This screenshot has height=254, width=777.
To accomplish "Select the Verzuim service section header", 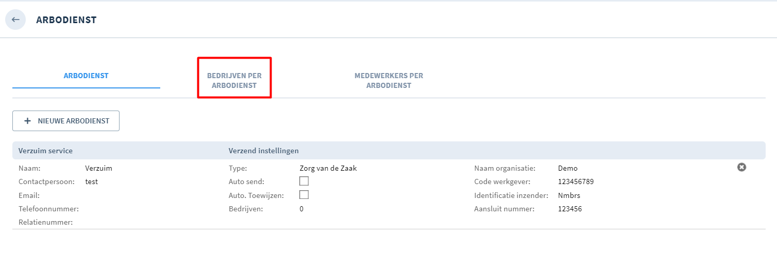I will (x=45, y=151).
